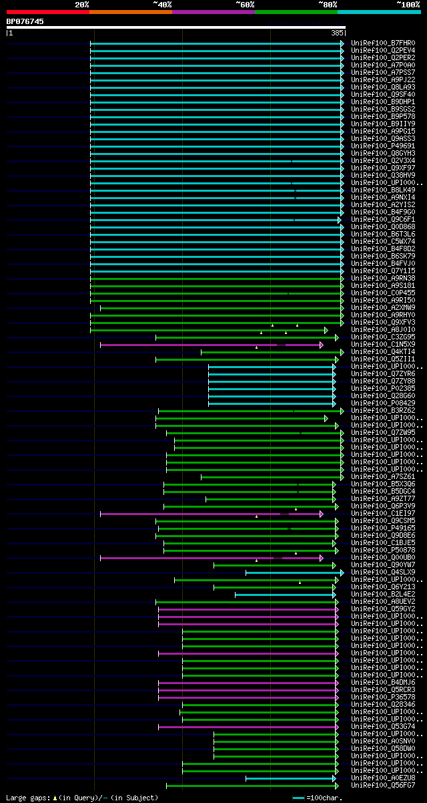Click the UniRef100_Q7Y1I5 label
427x803 pixels.
pos(383,271)
